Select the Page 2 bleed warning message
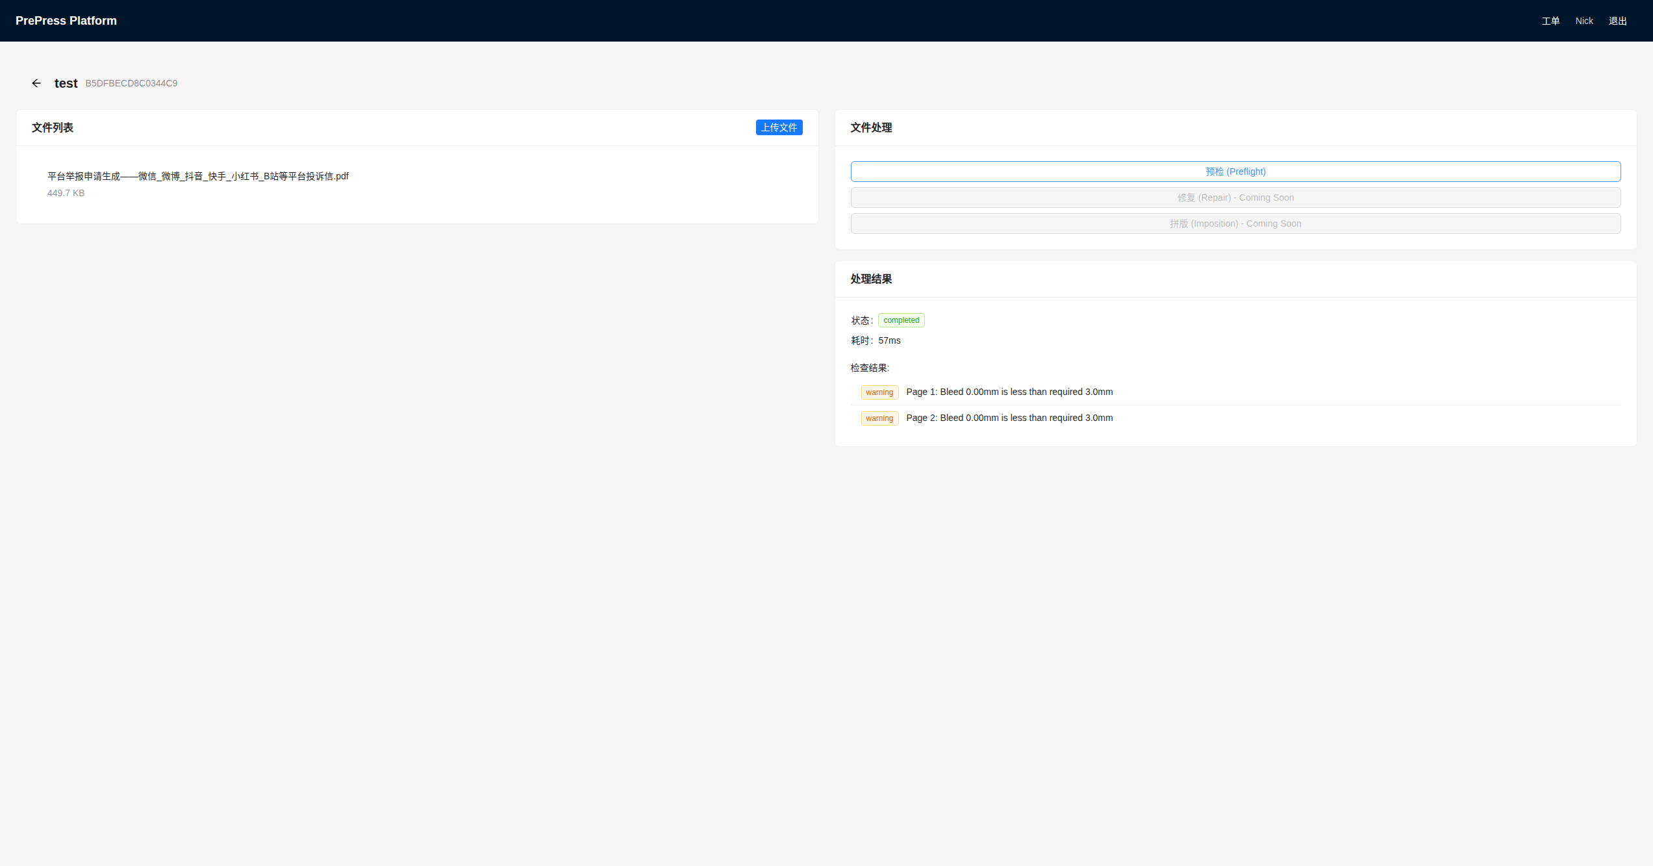Screen dimensions: 1653x866 (1009, 418)
